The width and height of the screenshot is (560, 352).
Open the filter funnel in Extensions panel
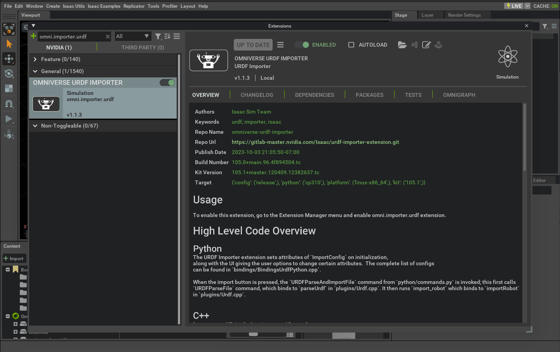tap(158, 37)
